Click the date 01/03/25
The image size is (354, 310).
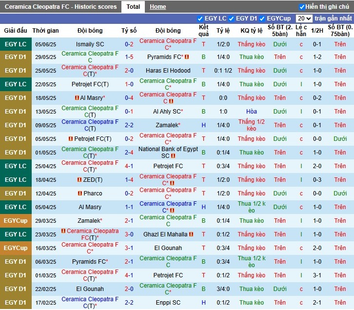click(46, 275)
